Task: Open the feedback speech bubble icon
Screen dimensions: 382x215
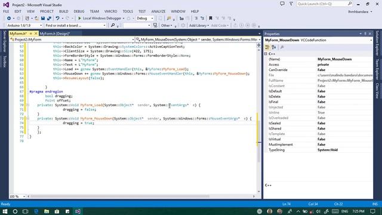Action: [282, 4]
